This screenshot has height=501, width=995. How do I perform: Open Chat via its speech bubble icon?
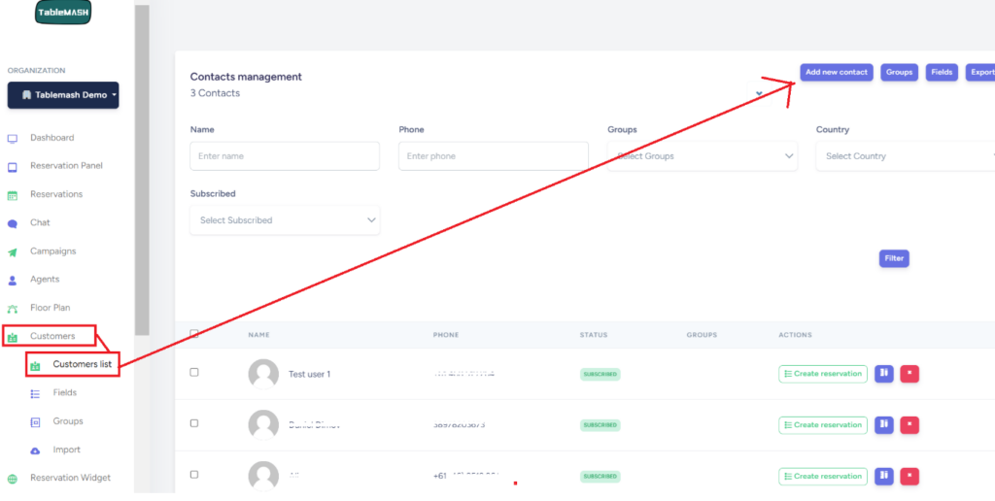[x=13, y=222]
